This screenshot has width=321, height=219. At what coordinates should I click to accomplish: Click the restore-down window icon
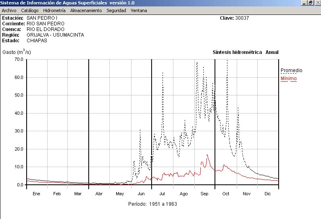click(311, 2)
